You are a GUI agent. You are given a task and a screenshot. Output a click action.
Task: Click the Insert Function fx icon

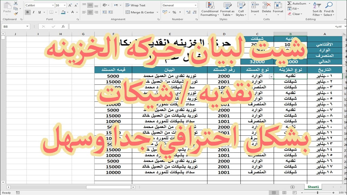[63, 27]
